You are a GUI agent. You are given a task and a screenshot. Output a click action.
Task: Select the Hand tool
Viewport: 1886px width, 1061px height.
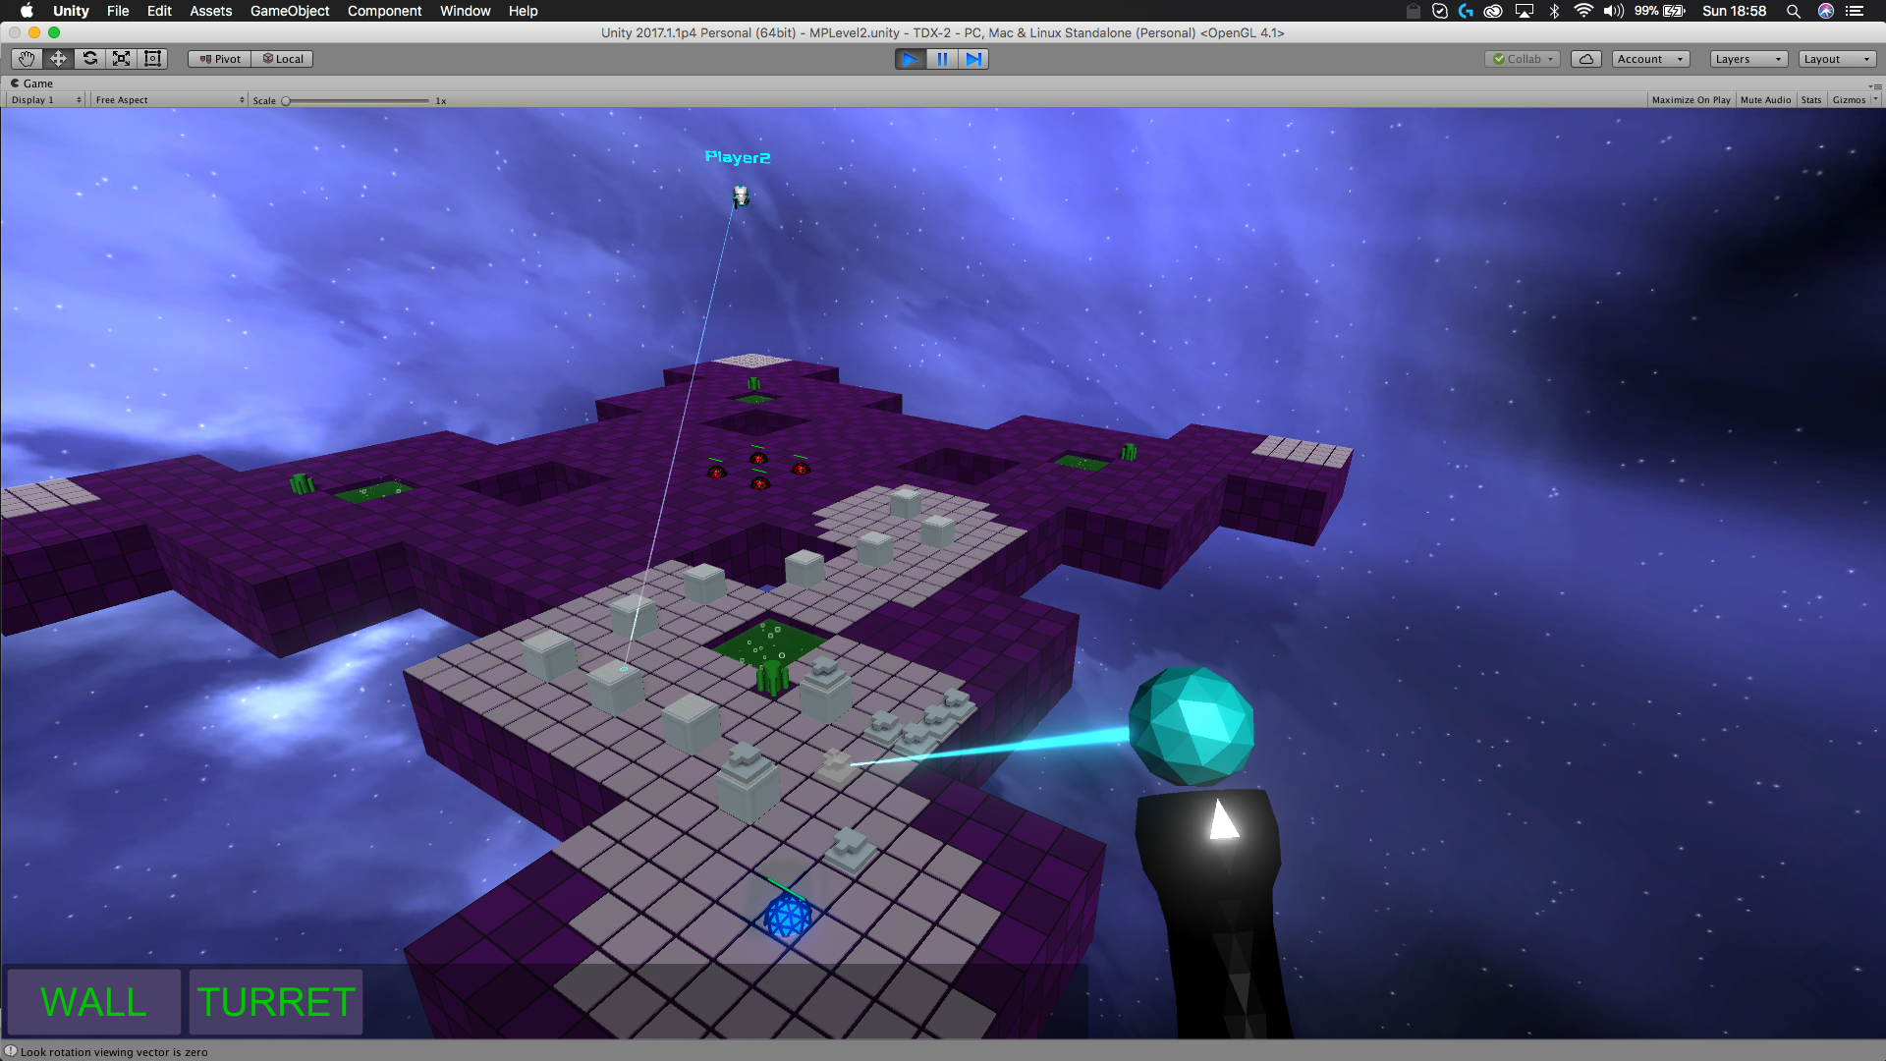tap(27, 59)
